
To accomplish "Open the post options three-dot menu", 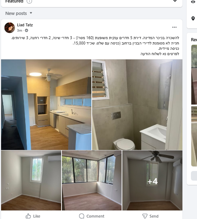I will point(174,27).
